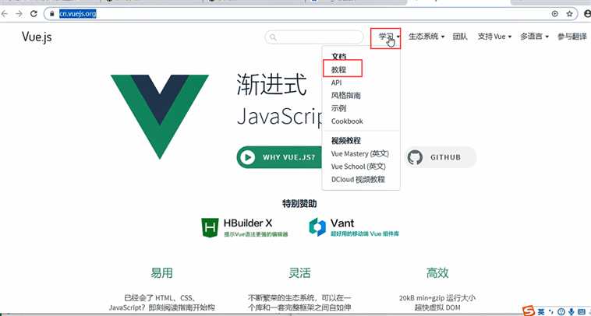591x316 pixels.
Task: Click the 特别赞助 heading text
Action: point(299,203)
